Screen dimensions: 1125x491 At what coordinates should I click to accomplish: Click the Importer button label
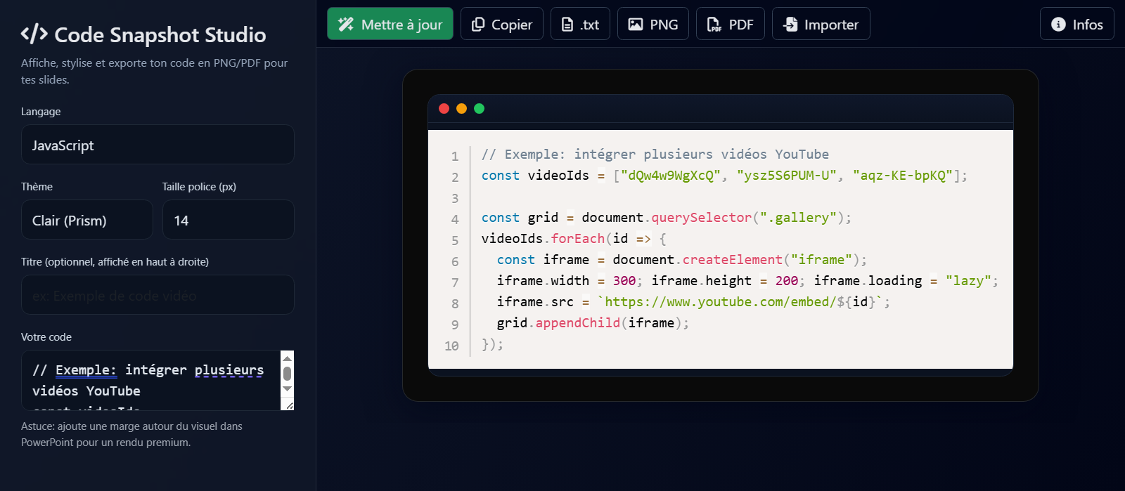pos(831,25)
